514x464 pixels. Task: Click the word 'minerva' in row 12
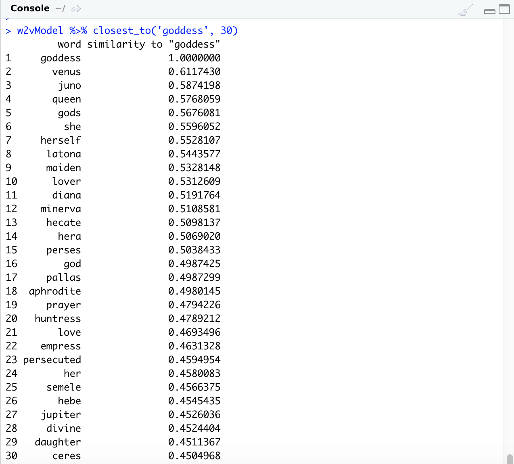point(61,209)
